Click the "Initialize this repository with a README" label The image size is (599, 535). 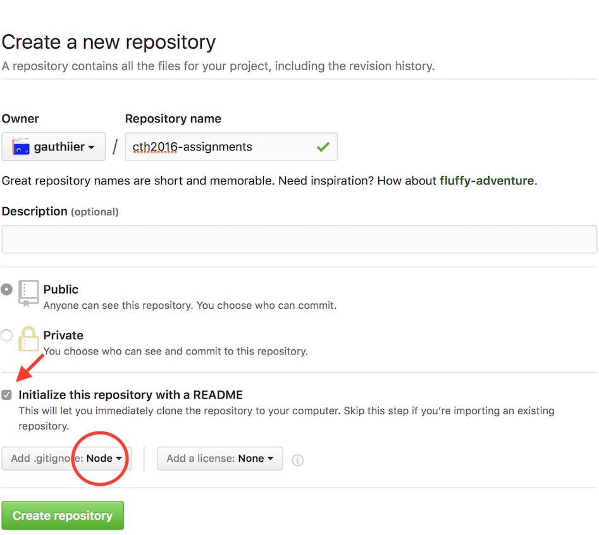(130, 395)
